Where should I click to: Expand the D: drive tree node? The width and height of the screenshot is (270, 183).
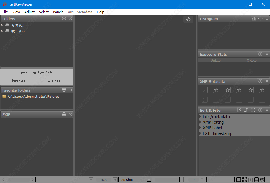point(2,31)
